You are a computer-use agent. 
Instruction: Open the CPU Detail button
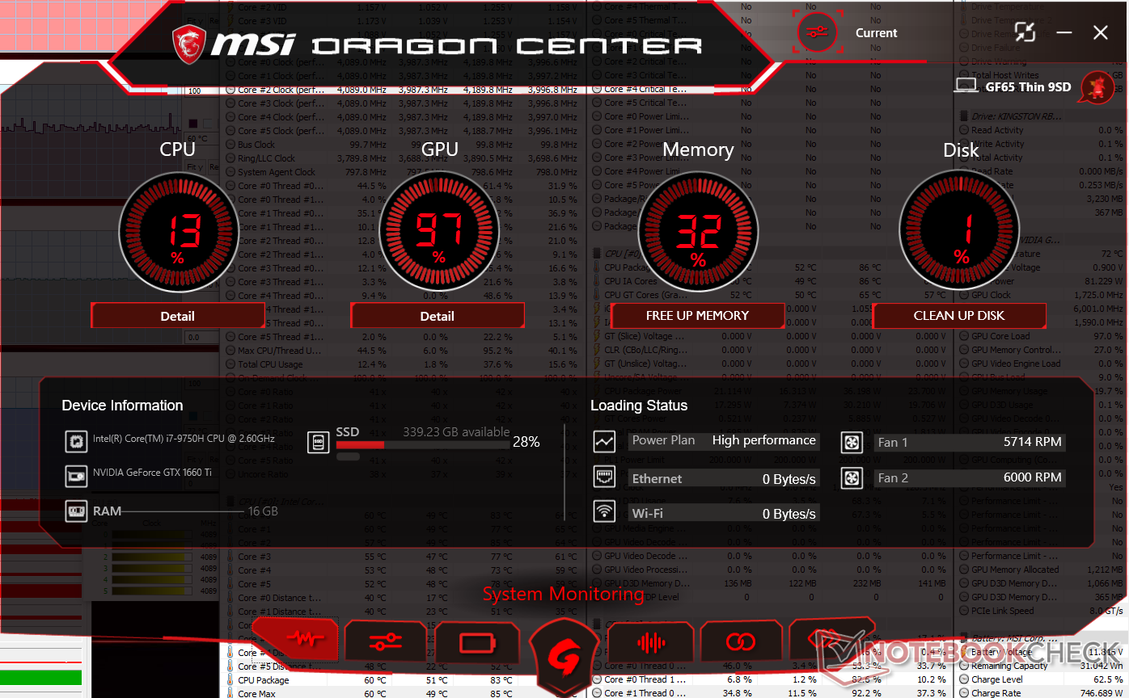point(178,316)
